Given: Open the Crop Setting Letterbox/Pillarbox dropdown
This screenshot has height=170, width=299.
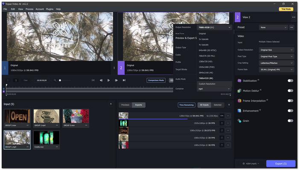Looking at the screenshot, I should click(276, 63).
